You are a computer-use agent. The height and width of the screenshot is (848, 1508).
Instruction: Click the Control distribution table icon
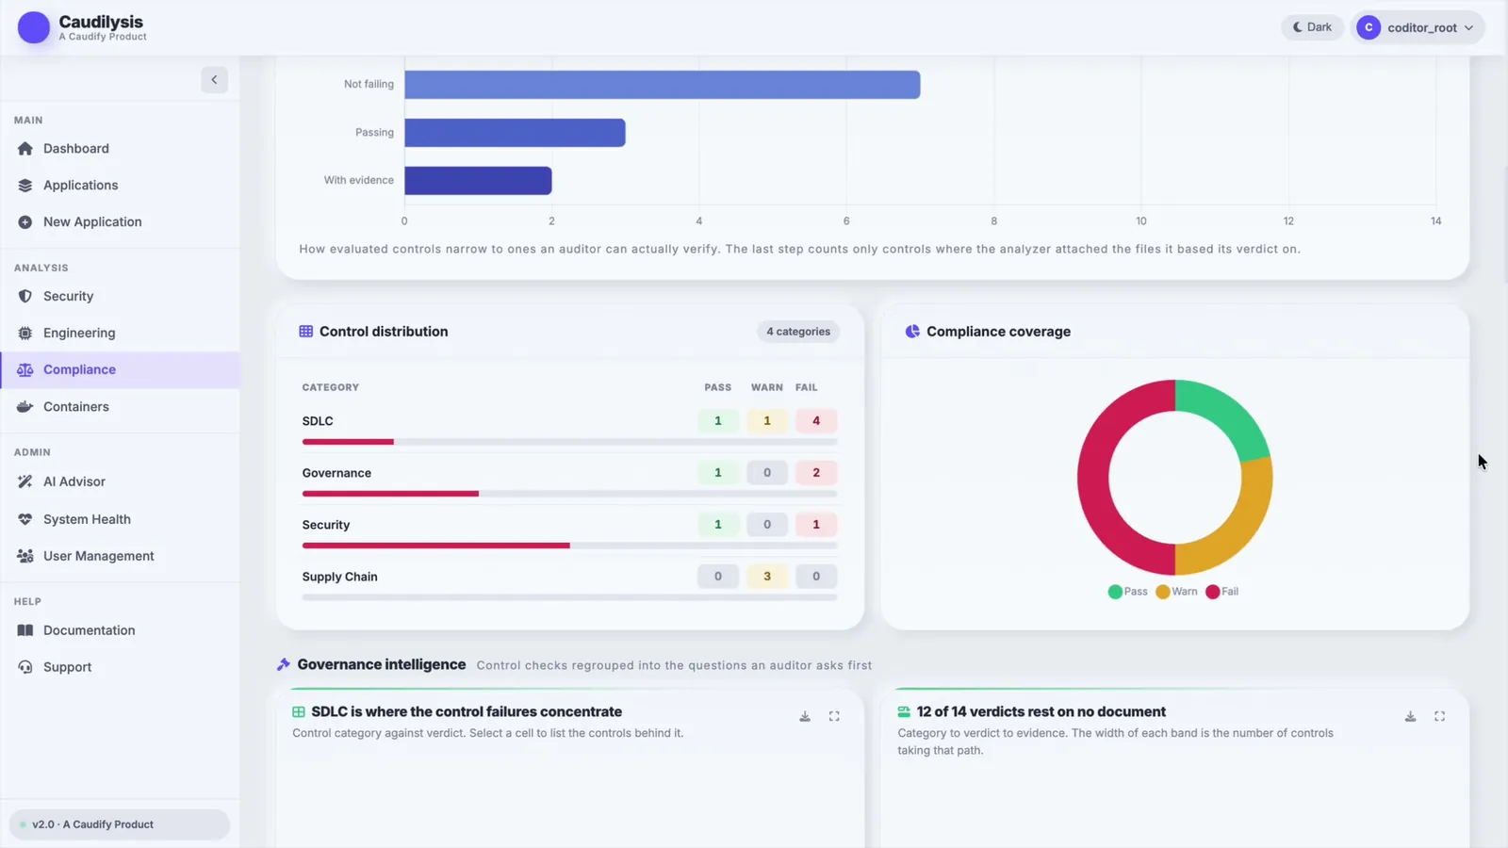[x=306, y=332]
